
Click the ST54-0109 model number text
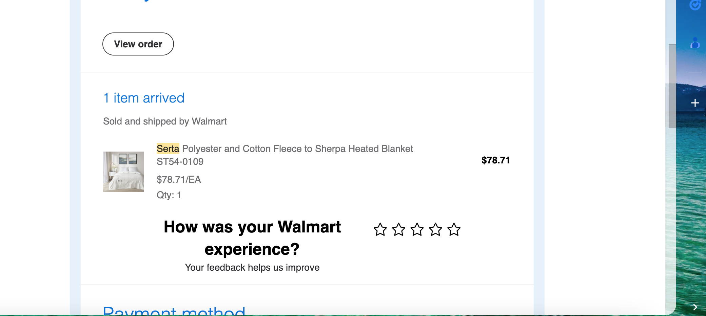click(180, 162)
